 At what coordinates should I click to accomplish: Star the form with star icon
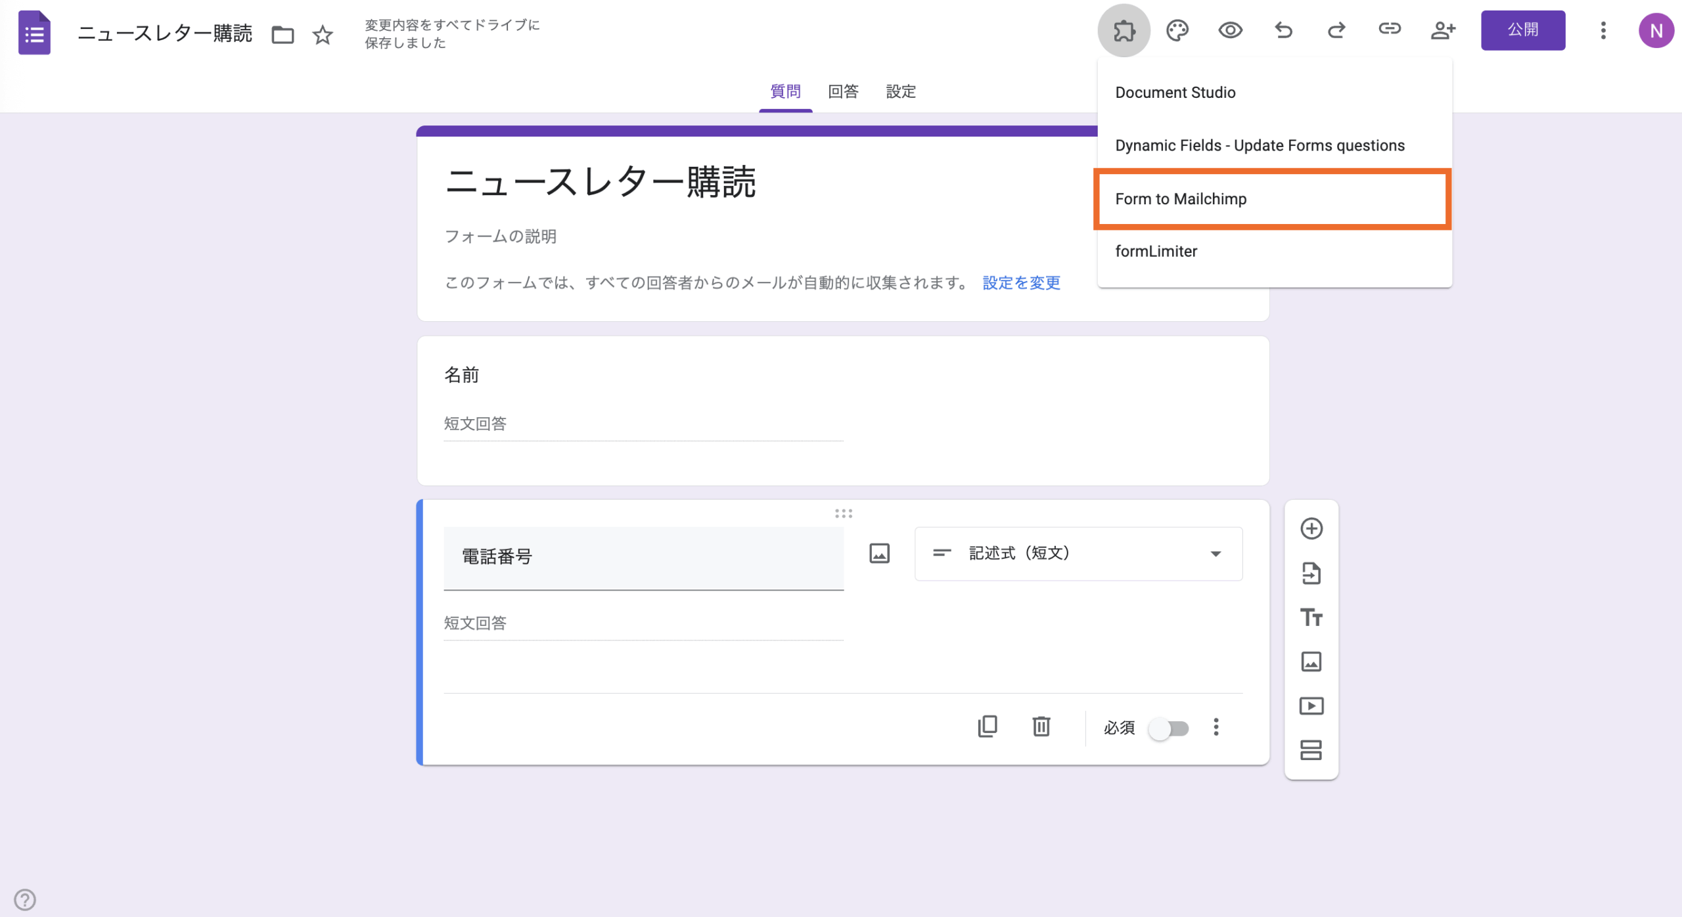coord(323,35)
